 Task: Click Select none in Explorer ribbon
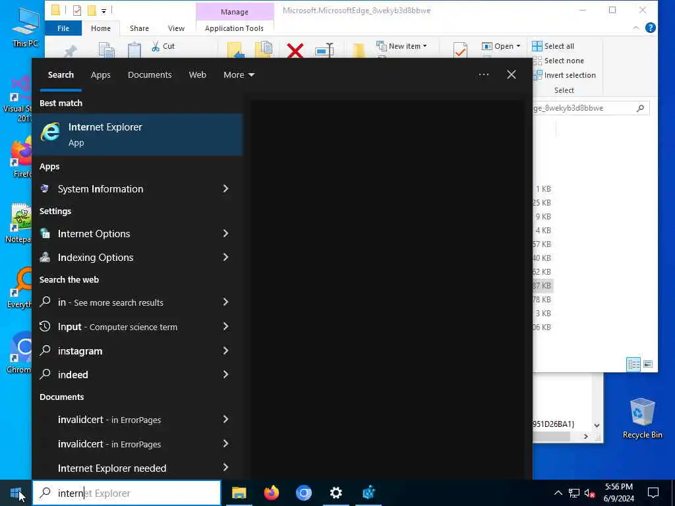pyautogui.click(x=558, y=61)
